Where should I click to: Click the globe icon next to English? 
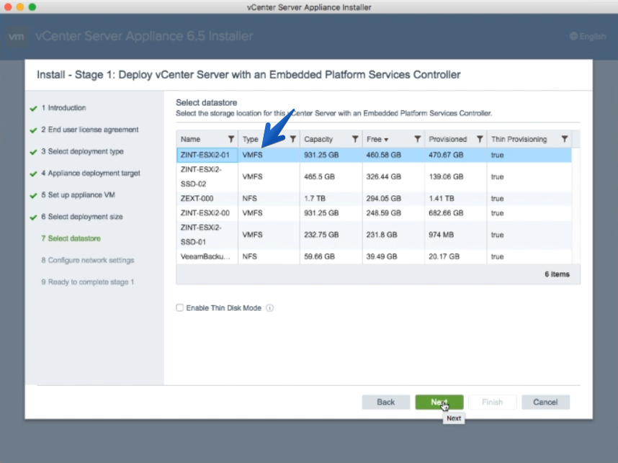(x=573, y=36)
